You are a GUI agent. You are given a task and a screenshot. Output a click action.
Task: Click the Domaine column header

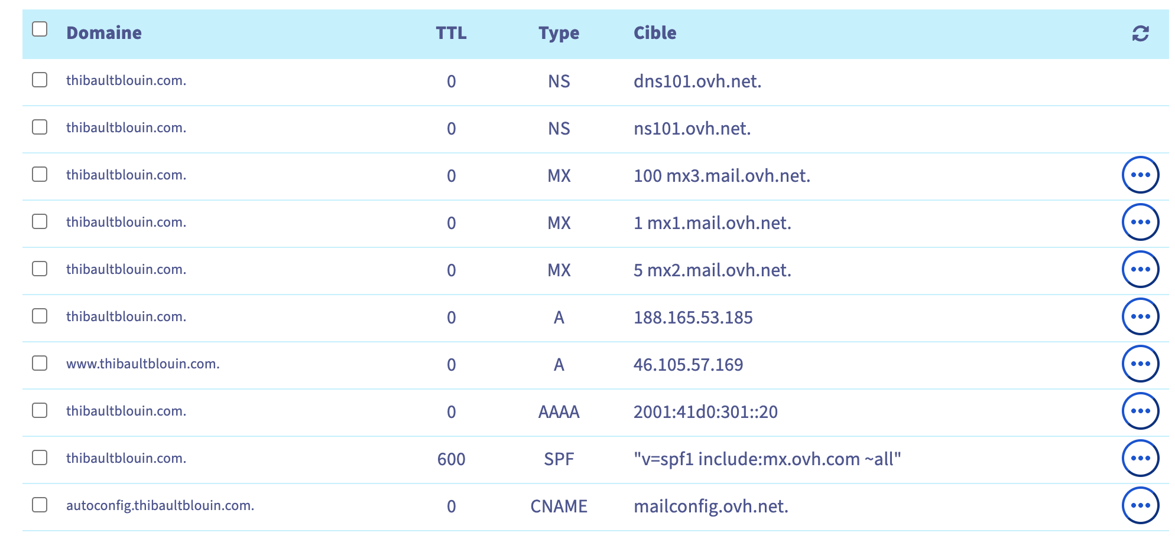point(104,33)
